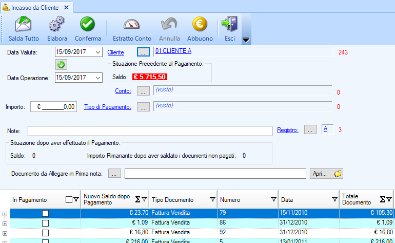Click the Apri folder button
Image resolution: width=395 pixels, height=243 pixels.
[x=326, y=174]
